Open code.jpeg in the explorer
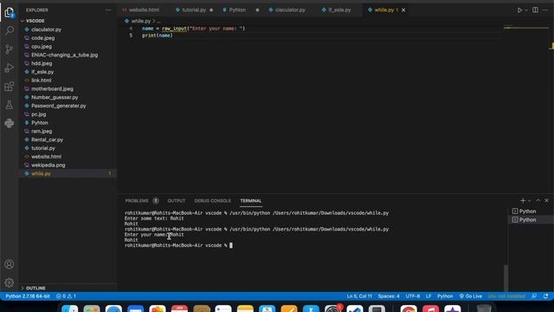 pos(42,38)
